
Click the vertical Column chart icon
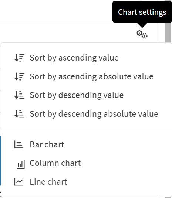21,165
